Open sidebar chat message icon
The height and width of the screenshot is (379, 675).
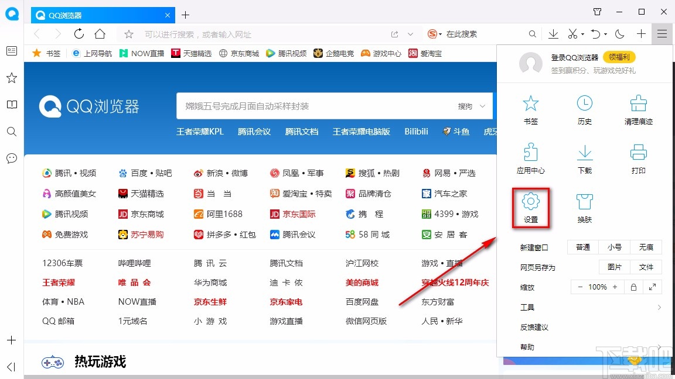12,158
